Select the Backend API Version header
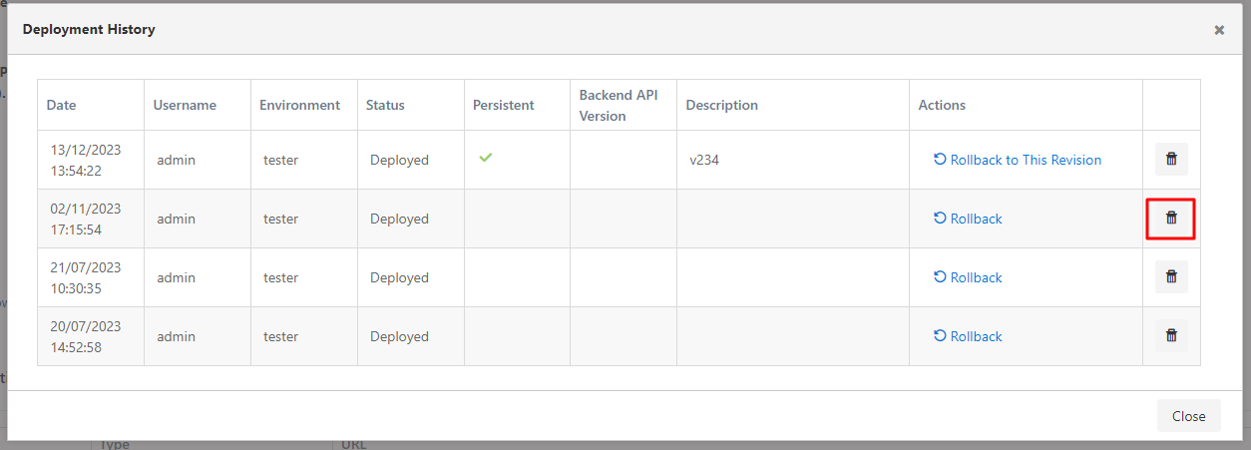 (619, 105)
